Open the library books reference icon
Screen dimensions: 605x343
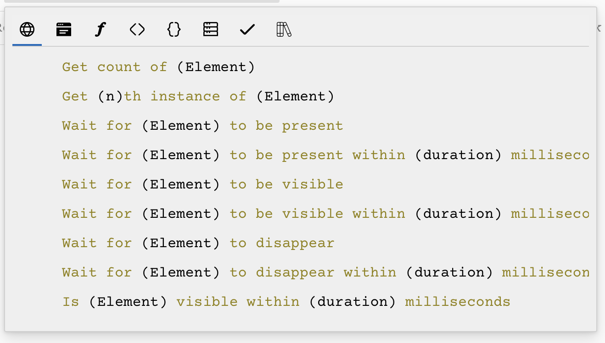point(284,29)
